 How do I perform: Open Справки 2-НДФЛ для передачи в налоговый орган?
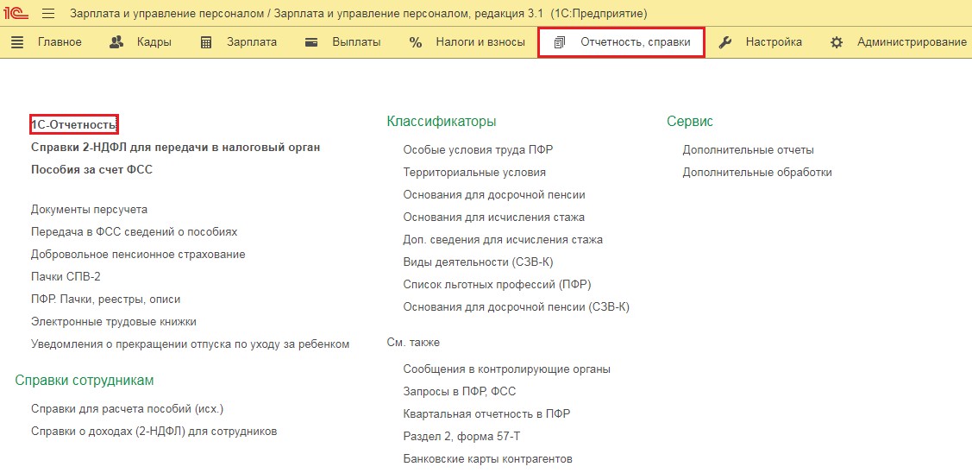[x=175, y=148]
